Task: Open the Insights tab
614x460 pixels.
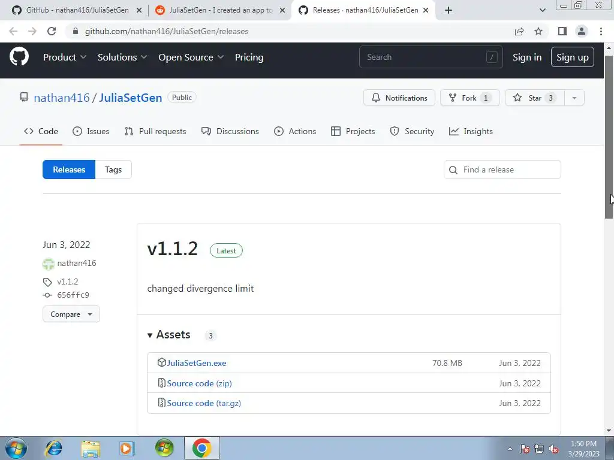Action: point(471,131)
